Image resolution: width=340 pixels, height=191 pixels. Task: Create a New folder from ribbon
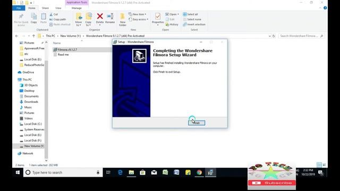coord(123,20)
